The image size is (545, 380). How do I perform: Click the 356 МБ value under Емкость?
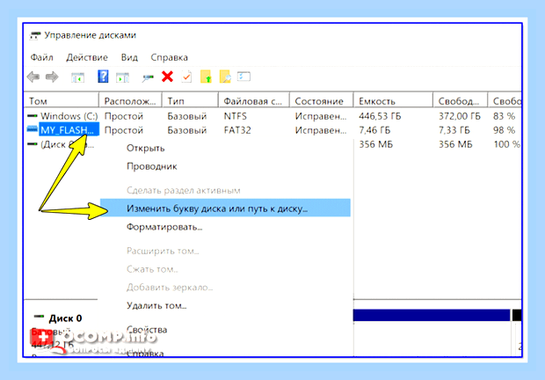375,144
